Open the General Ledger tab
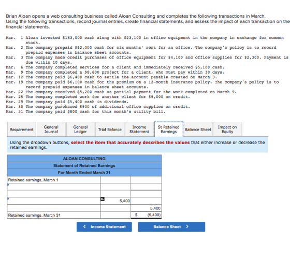The image size is (290, 256). 80,129
